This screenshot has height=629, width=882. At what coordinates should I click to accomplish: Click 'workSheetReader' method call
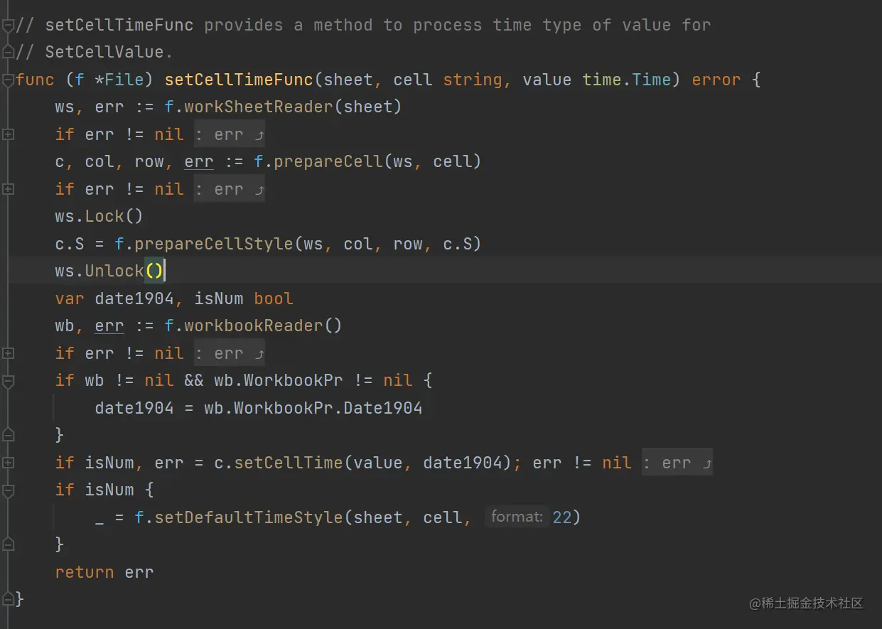(x=259, y=107)
